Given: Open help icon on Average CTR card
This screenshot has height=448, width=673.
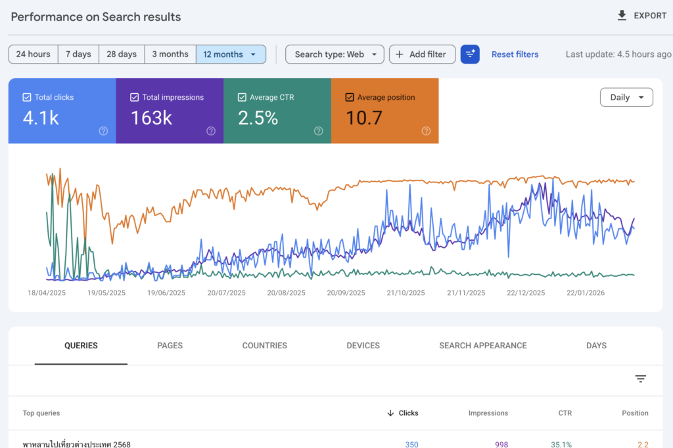Looking at the screenshot, I should click(319, 131).
